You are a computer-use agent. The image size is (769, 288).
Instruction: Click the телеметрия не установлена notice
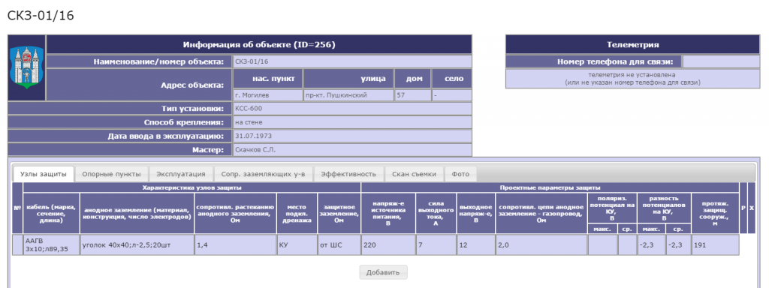(x=632, y=79)
